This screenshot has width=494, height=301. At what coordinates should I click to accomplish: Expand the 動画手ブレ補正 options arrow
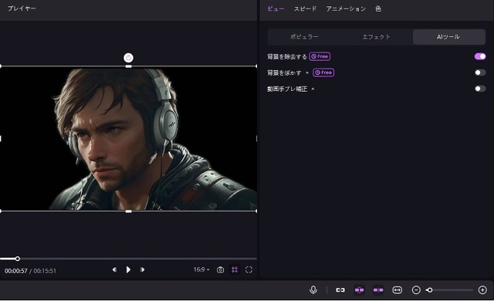tap(313, 89)
